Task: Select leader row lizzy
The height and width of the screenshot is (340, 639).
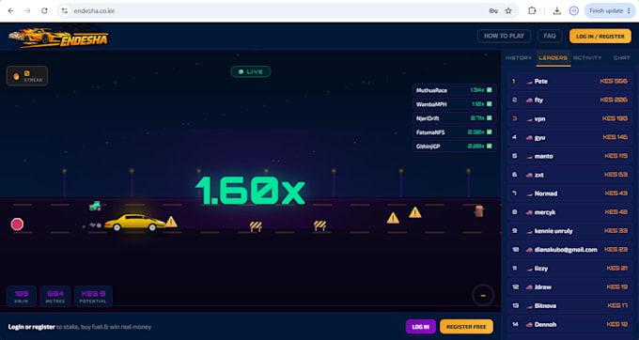Action: (x=569, y=269)
